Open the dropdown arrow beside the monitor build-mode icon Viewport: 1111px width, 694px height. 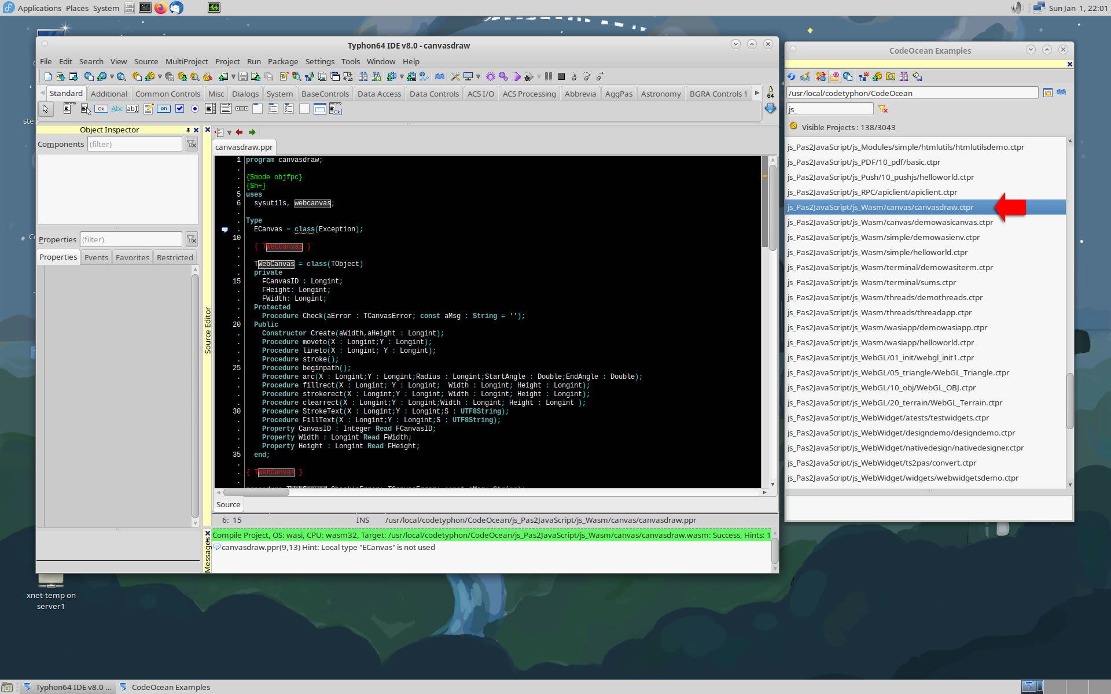pyautogui.click(x=478, y=77)
